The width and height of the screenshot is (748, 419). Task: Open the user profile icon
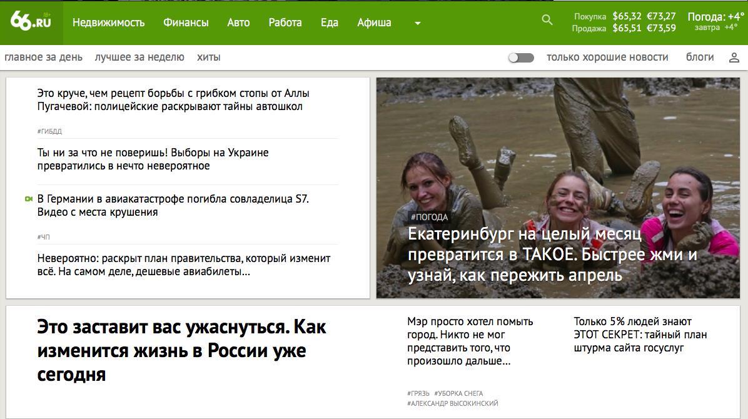pos(734,58)
